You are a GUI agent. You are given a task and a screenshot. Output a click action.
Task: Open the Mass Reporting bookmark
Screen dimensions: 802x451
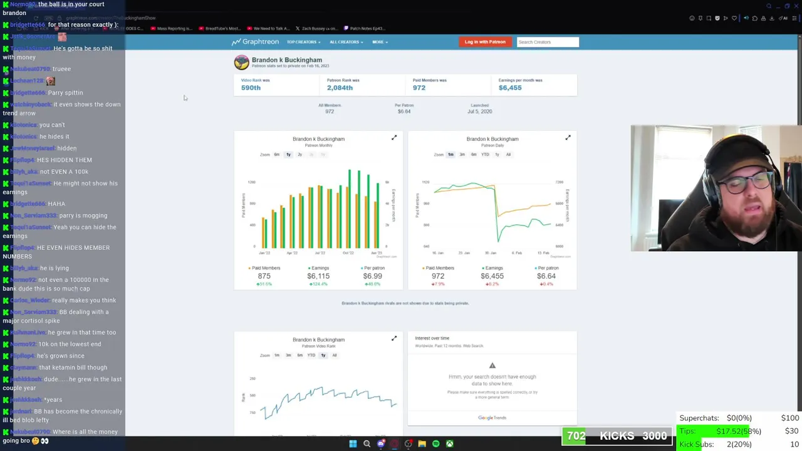tap(172, 28)
